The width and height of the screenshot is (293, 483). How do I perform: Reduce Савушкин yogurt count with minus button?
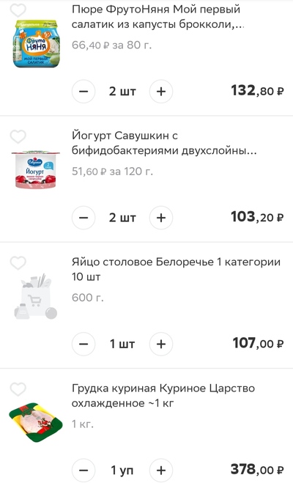pos(84,218)
